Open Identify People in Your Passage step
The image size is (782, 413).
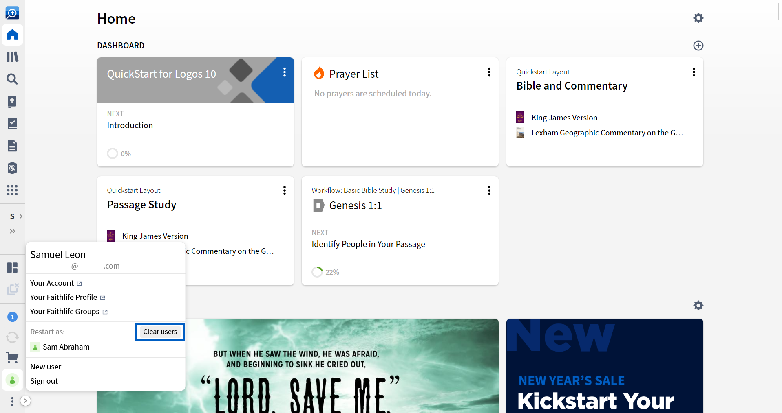tap(369, 244)
